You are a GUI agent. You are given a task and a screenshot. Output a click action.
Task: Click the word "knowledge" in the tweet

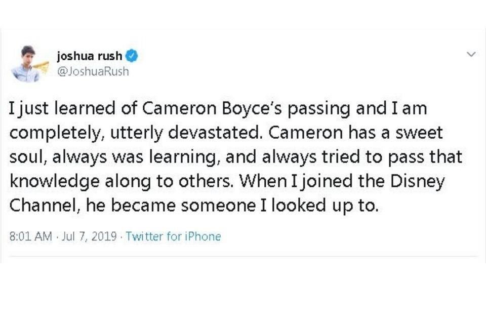55,182
